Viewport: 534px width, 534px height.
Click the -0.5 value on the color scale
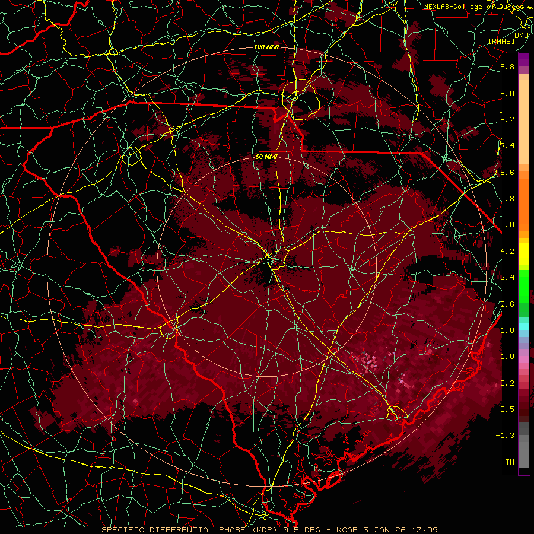tap(505, 409)
